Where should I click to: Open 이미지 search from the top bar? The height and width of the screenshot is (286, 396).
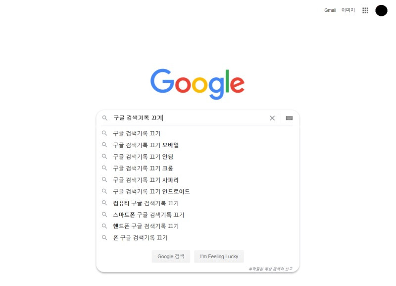click(x=348, y=10)
